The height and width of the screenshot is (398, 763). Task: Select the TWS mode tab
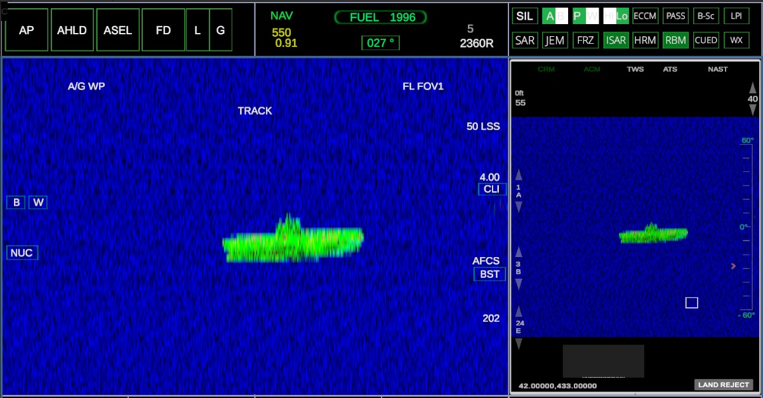pos(635,69)
